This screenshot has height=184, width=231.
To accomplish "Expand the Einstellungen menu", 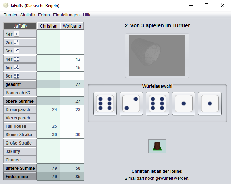I will [x=66, y=15].
